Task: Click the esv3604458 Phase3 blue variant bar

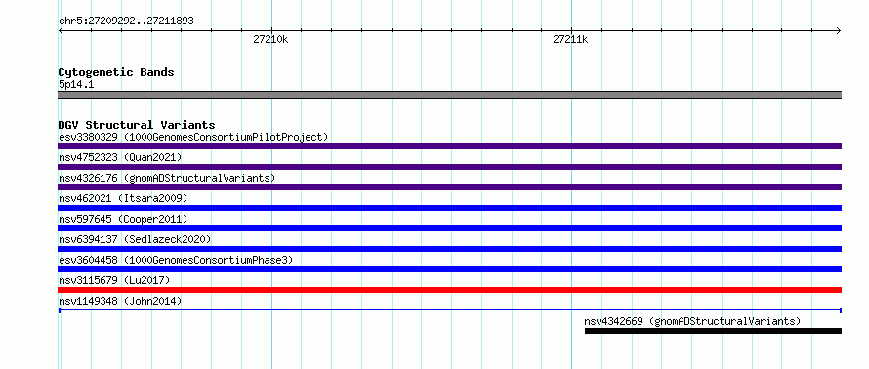Action: click(x=449, y=269)
